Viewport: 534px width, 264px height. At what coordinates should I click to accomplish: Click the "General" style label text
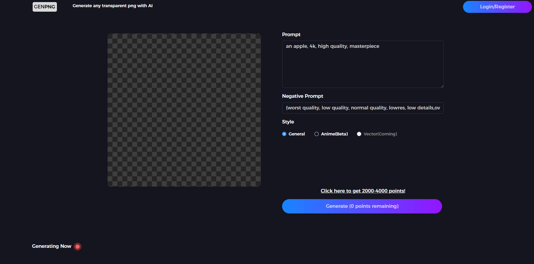(297, 134)
